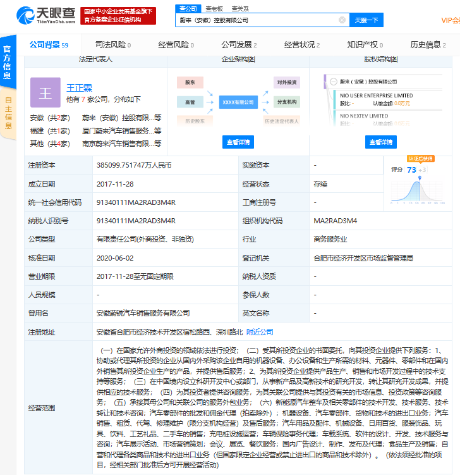This screenshot has width=460, height=475.
Task: Open the 经营风险 tab
Action: (x=176, y=45)
